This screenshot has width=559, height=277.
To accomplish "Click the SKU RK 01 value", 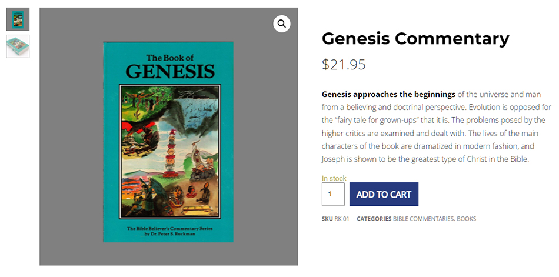I will point(342,219).
